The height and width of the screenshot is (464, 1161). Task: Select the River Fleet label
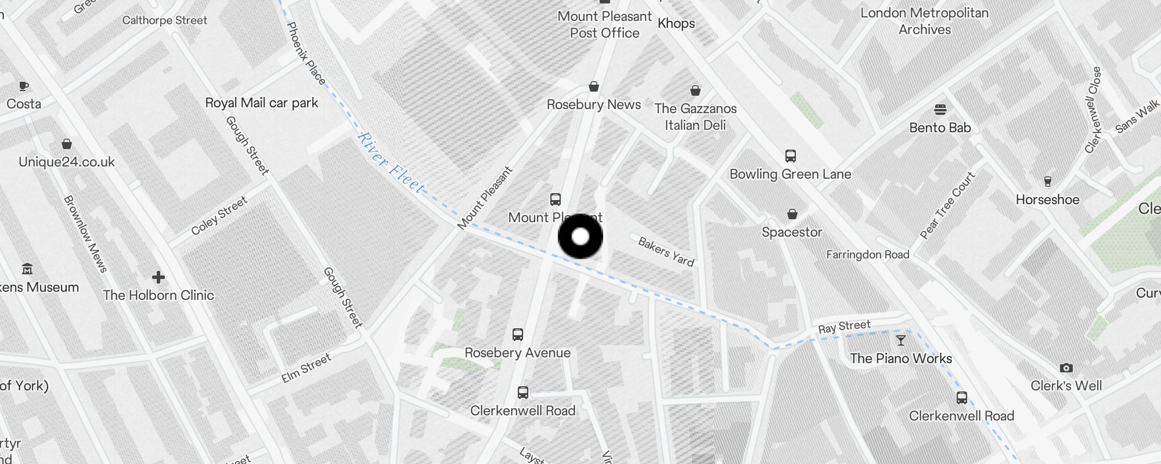pos(392,163)
